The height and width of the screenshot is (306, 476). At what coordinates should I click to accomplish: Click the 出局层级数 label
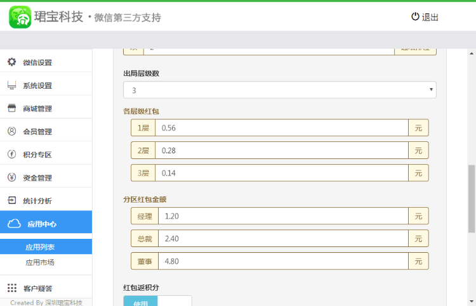tap(141, 73)
